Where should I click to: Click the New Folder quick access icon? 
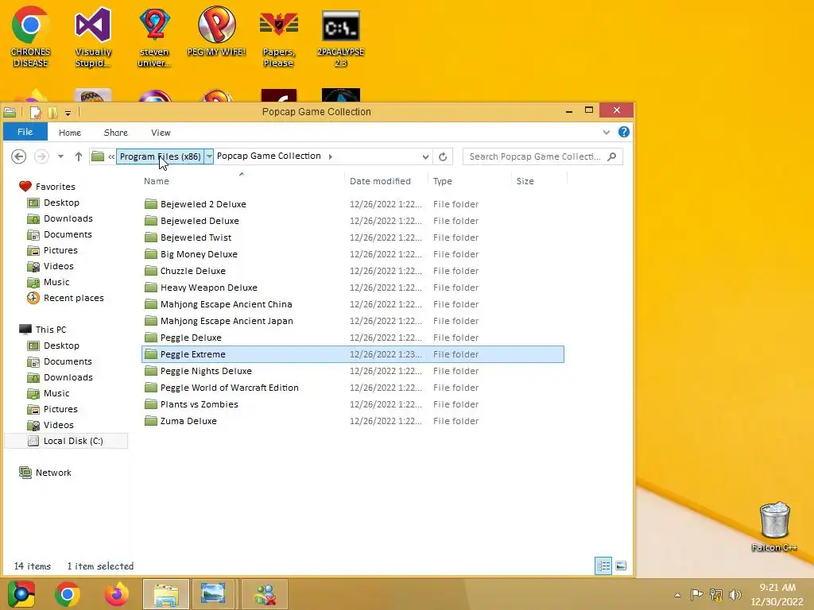pyautogui.click(x=52, y=112)
